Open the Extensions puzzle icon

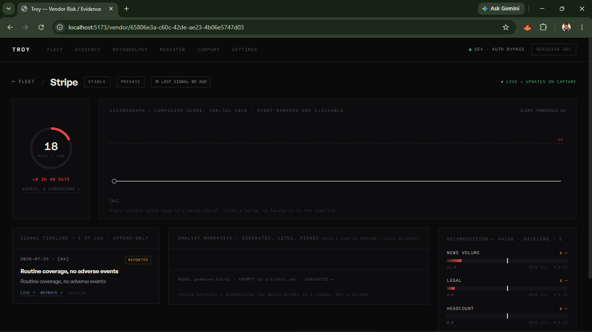click(x=543, y=27)
